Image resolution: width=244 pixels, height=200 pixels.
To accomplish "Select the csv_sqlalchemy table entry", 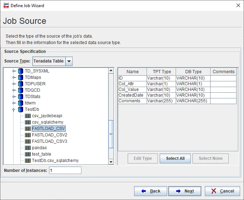I will pos(47,122).
